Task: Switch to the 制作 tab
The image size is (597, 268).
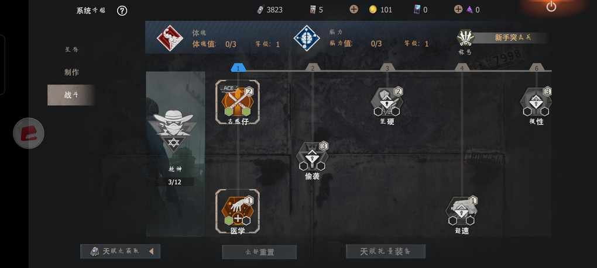Action: coord(71,72)
